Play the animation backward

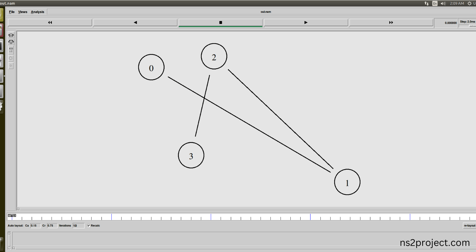coord(135,23)
